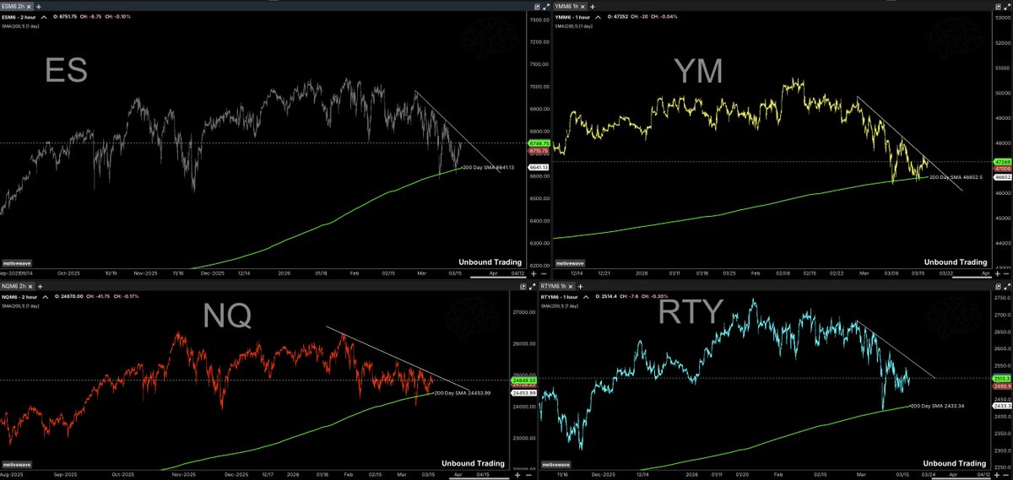
Task: Zoom out on the NQ chart time axis
Action: tap(528, 475)
